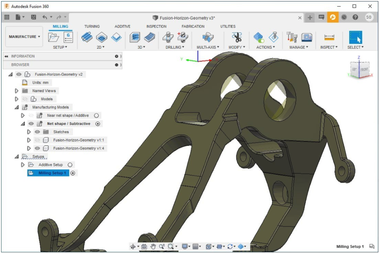Open the NC Program G-code icon
380x254 pixels.
tap(68, 37)
